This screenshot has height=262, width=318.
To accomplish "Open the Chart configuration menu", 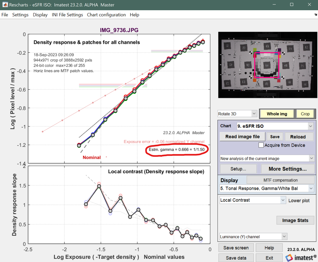I will pyautogui.click(x=106, y=15).
